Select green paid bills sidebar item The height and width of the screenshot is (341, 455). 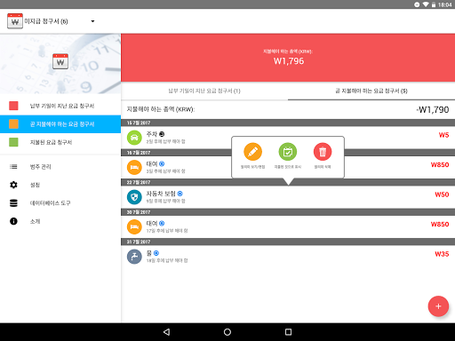coord(60,142)
